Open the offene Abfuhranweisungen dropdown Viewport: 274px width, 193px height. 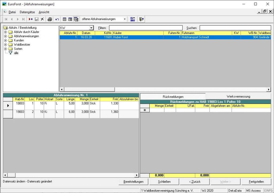pyautogui.click(x=125, y=19)
